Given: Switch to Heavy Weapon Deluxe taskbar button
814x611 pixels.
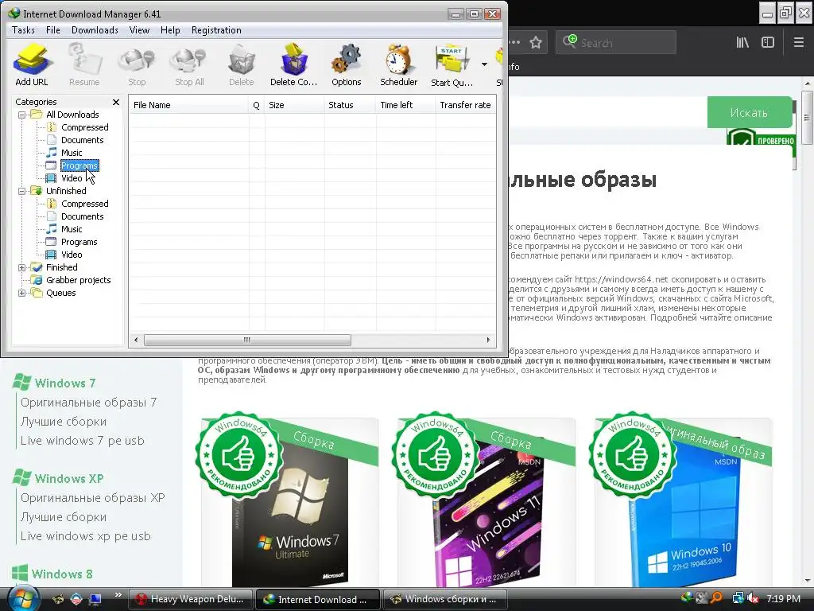Looking at the screenshot, I should (x=190, y=599).
